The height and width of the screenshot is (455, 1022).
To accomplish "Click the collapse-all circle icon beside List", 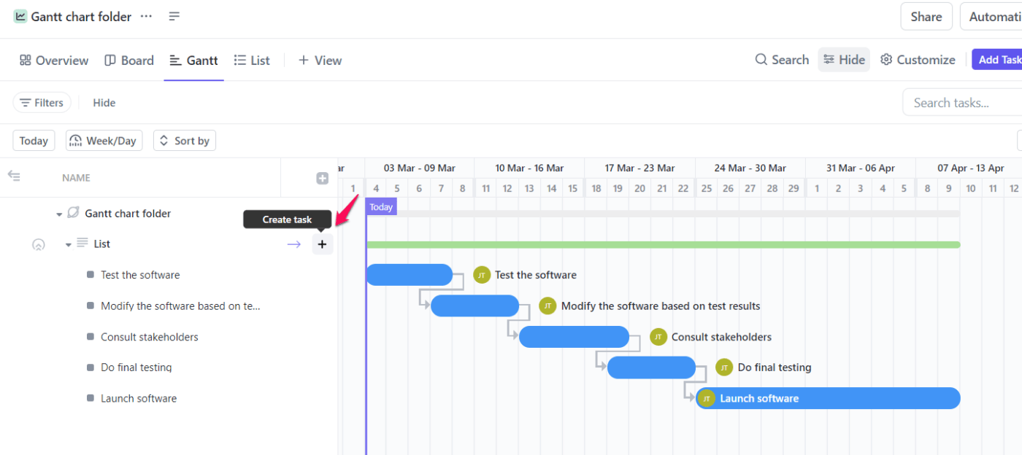I will pos(39,245).
